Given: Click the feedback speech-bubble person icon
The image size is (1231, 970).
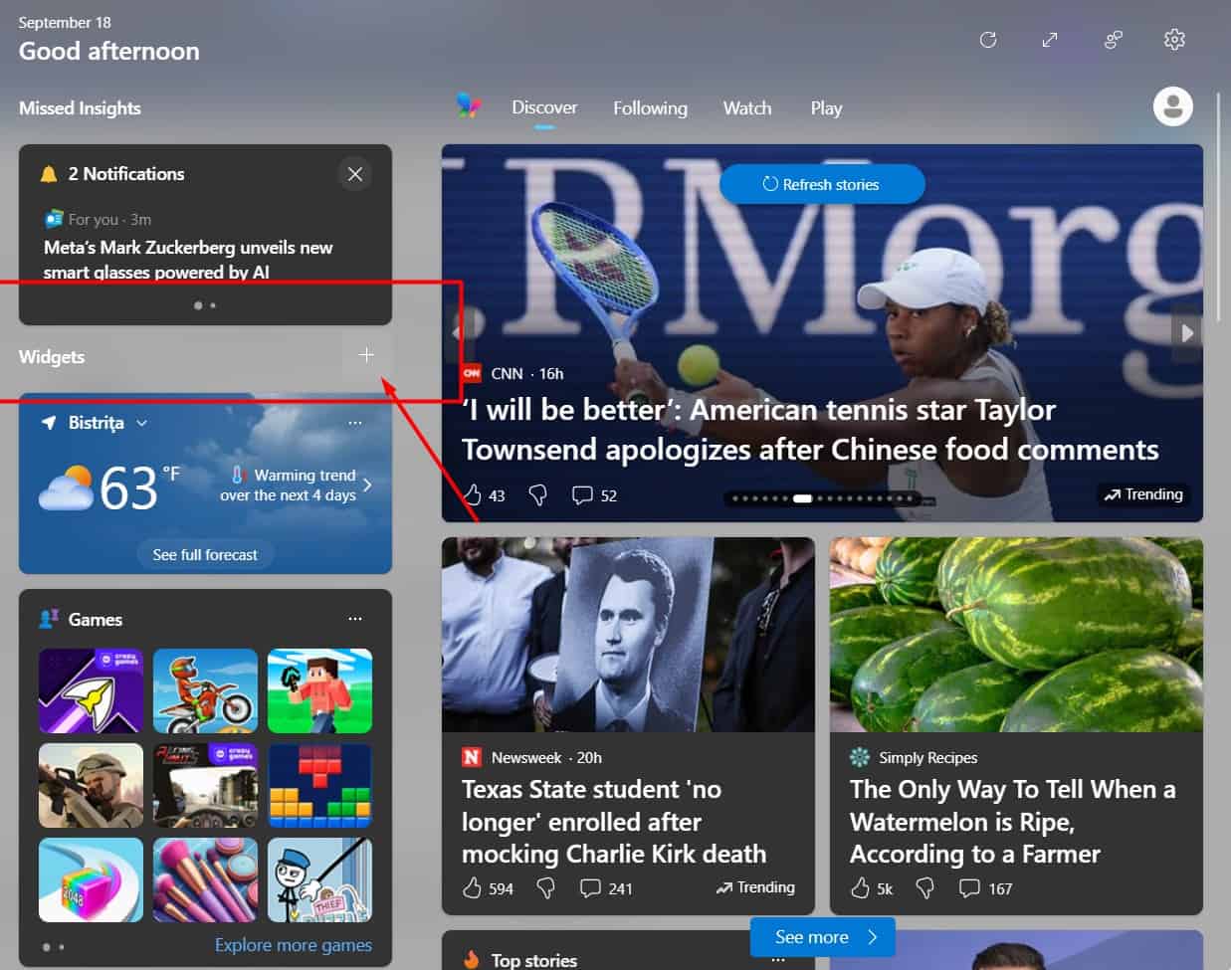Looking at the screenshot, I should coord(1113,40).
